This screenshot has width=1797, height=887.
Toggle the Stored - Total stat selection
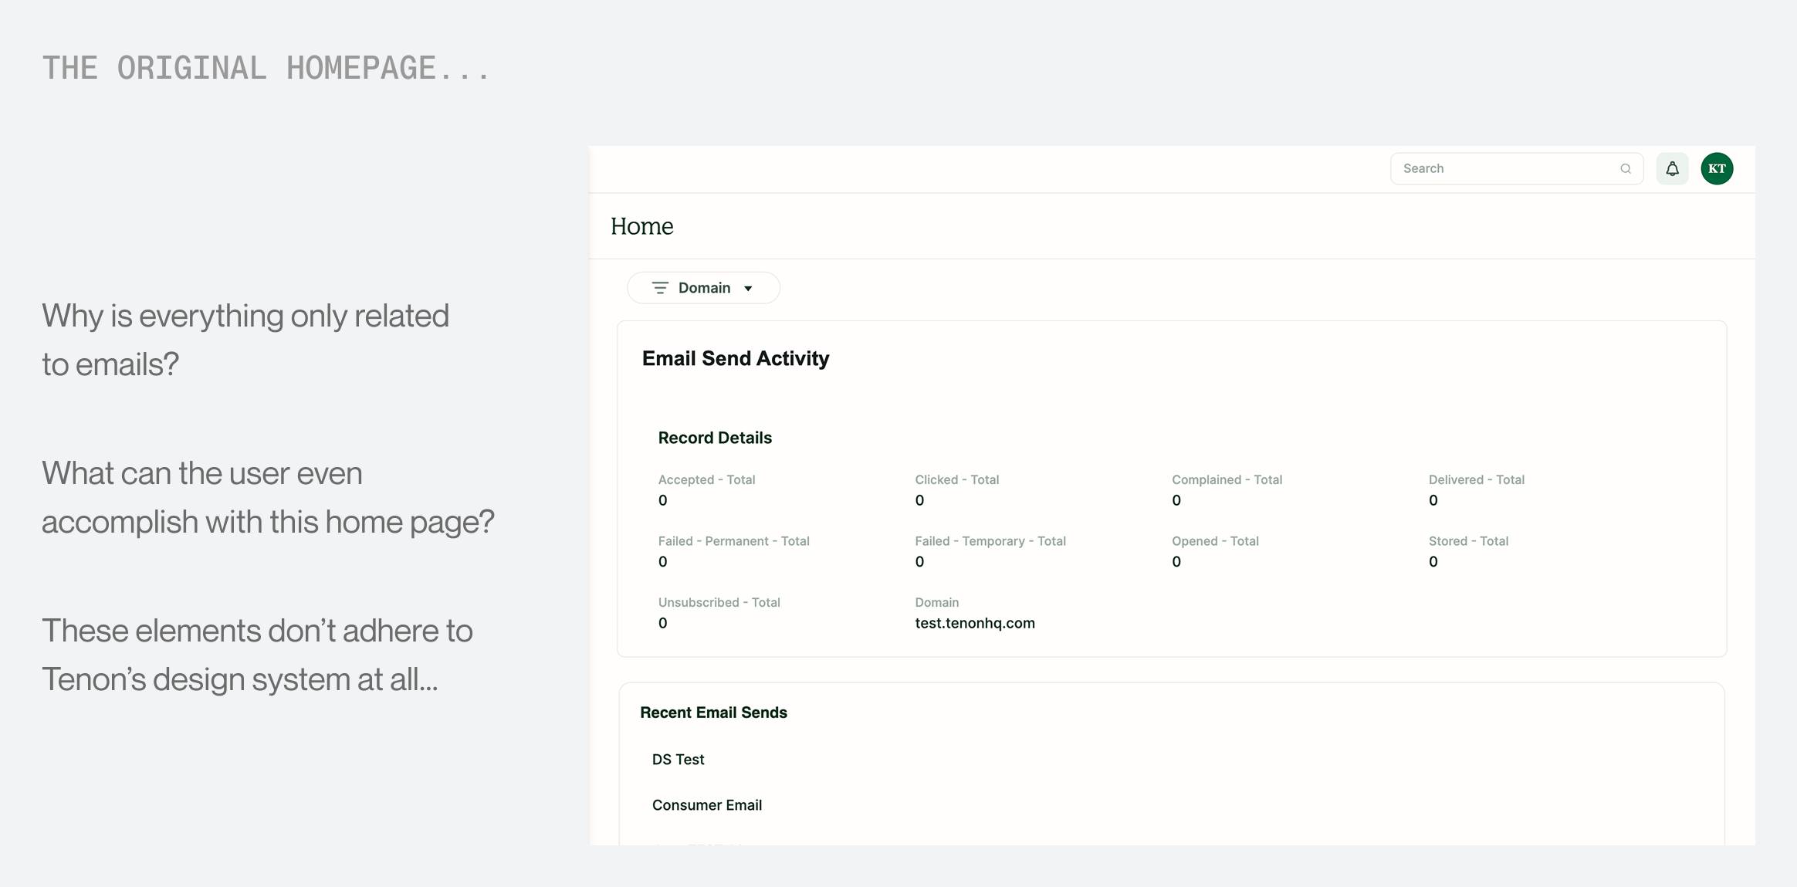1469,540
